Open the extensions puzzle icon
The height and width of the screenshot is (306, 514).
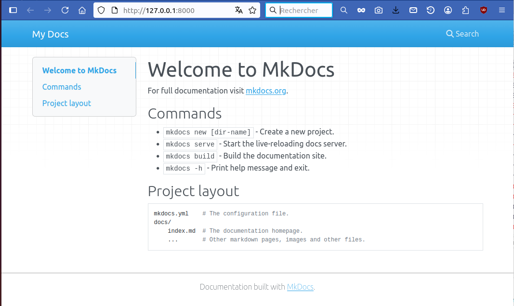tap(465, 10)
